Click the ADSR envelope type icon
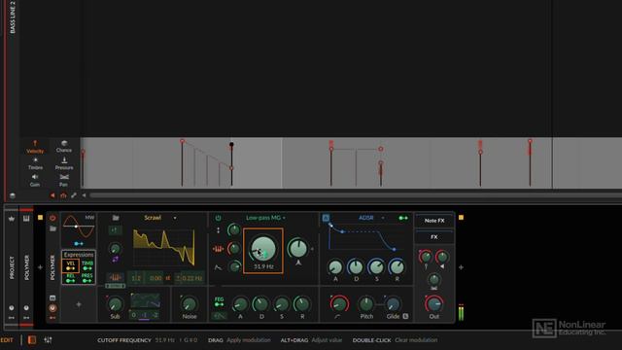622x350 pixels. tap(326, 218)
